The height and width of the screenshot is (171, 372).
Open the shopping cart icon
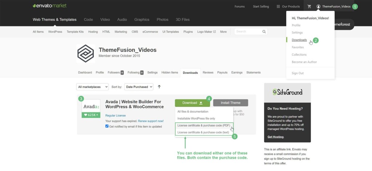tap(309, 7)
